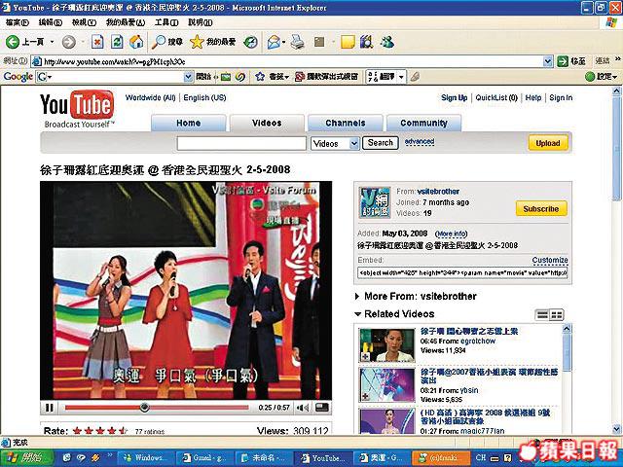Click the Customize embed link
The height and width of the screenshot is (467, 623).
tap(550, 260)
